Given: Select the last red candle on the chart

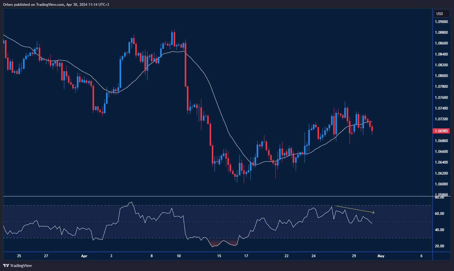Looking at the screenshot, I should click(372, 129).
